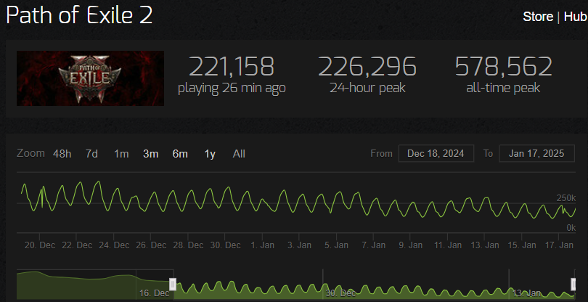Click the 30. Dec area in navigator
The width and height of the screenshot is (588, 302).
[x=340, y=293]
